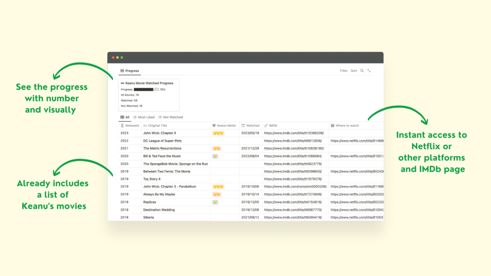Select title Siberia
491x276 pixels.
(x=149, y=217)
